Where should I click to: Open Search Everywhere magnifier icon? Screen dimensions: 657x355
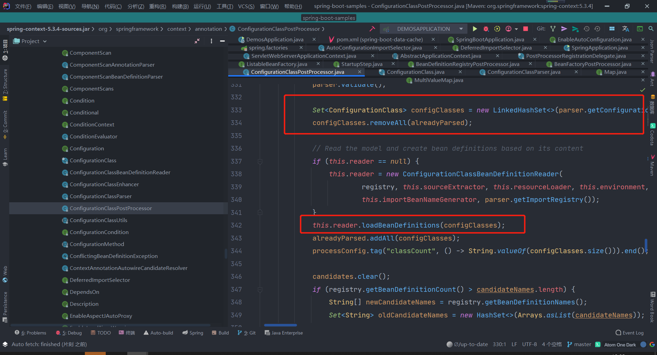[651, 29]
